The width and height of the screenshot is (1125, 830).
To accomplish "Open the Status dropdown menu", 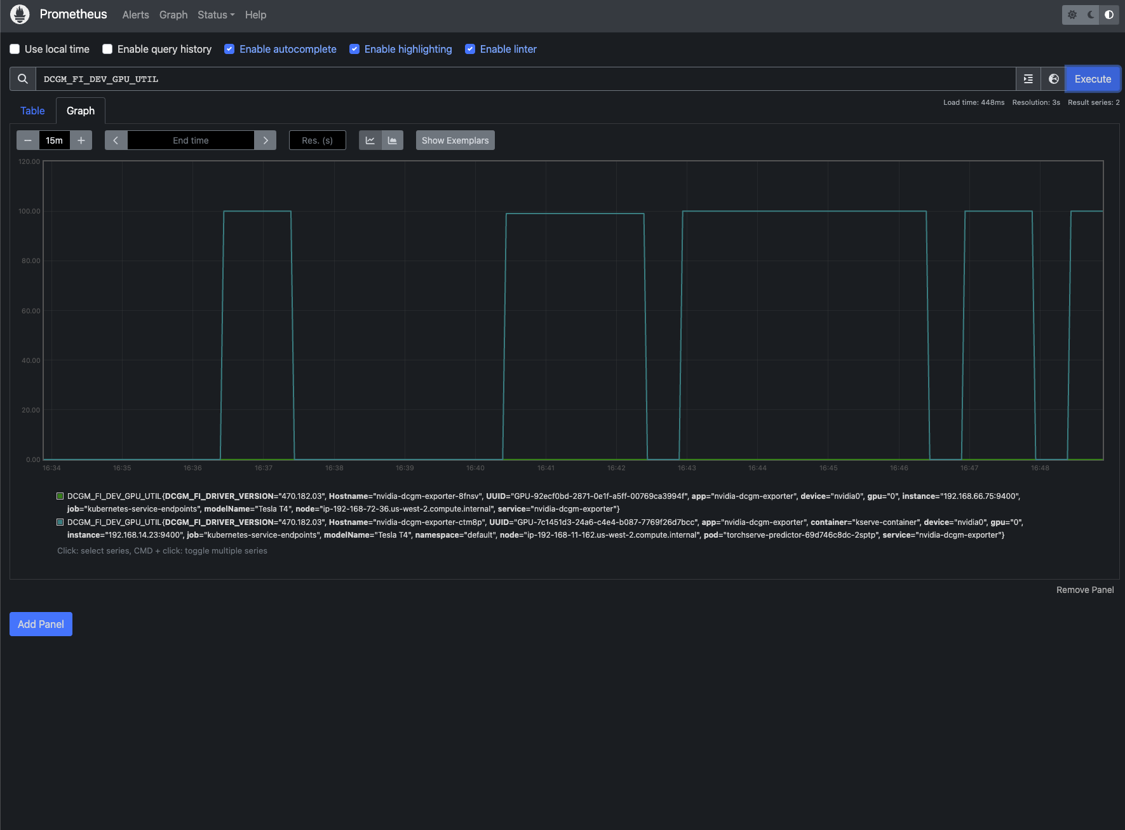I will [215, 15].
